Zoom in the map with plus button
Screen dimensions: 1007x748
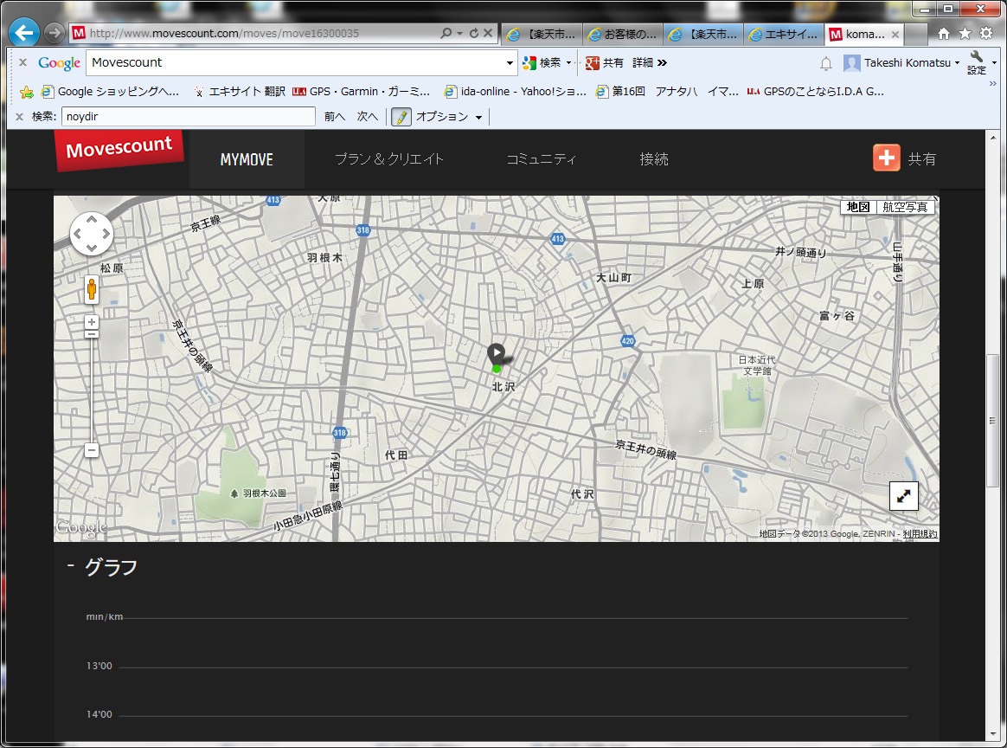[x=92, y=322]
